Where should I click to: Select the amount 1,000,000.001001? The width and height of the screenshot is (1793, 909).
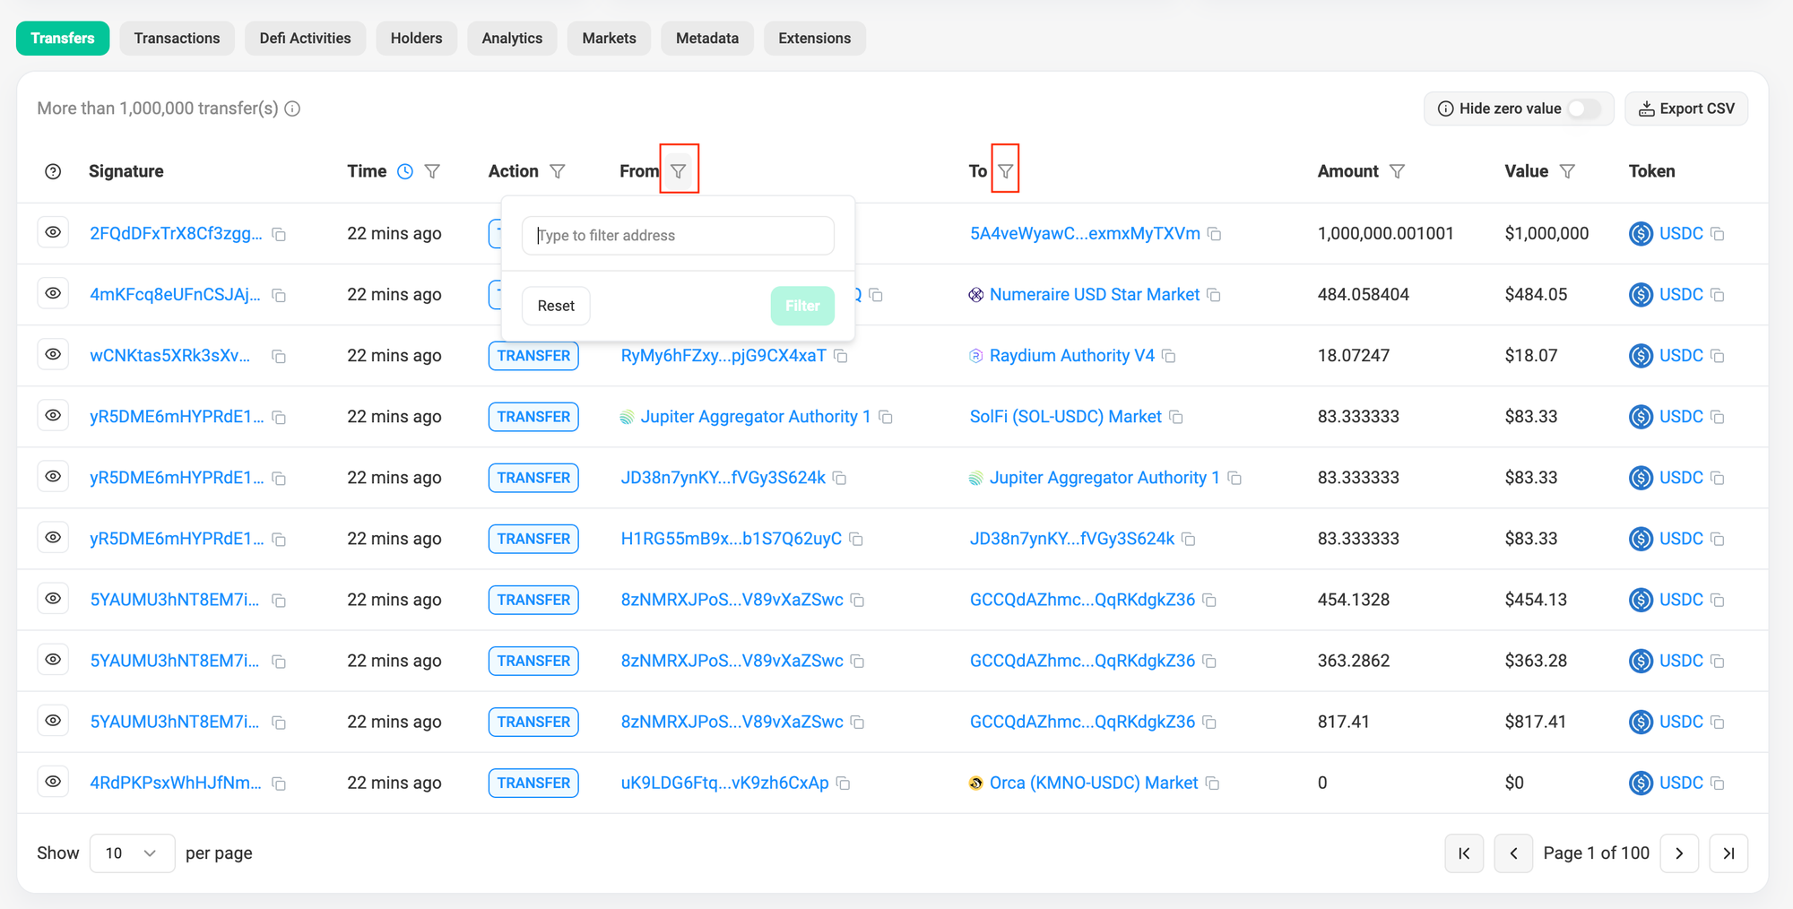[1385, 234]
